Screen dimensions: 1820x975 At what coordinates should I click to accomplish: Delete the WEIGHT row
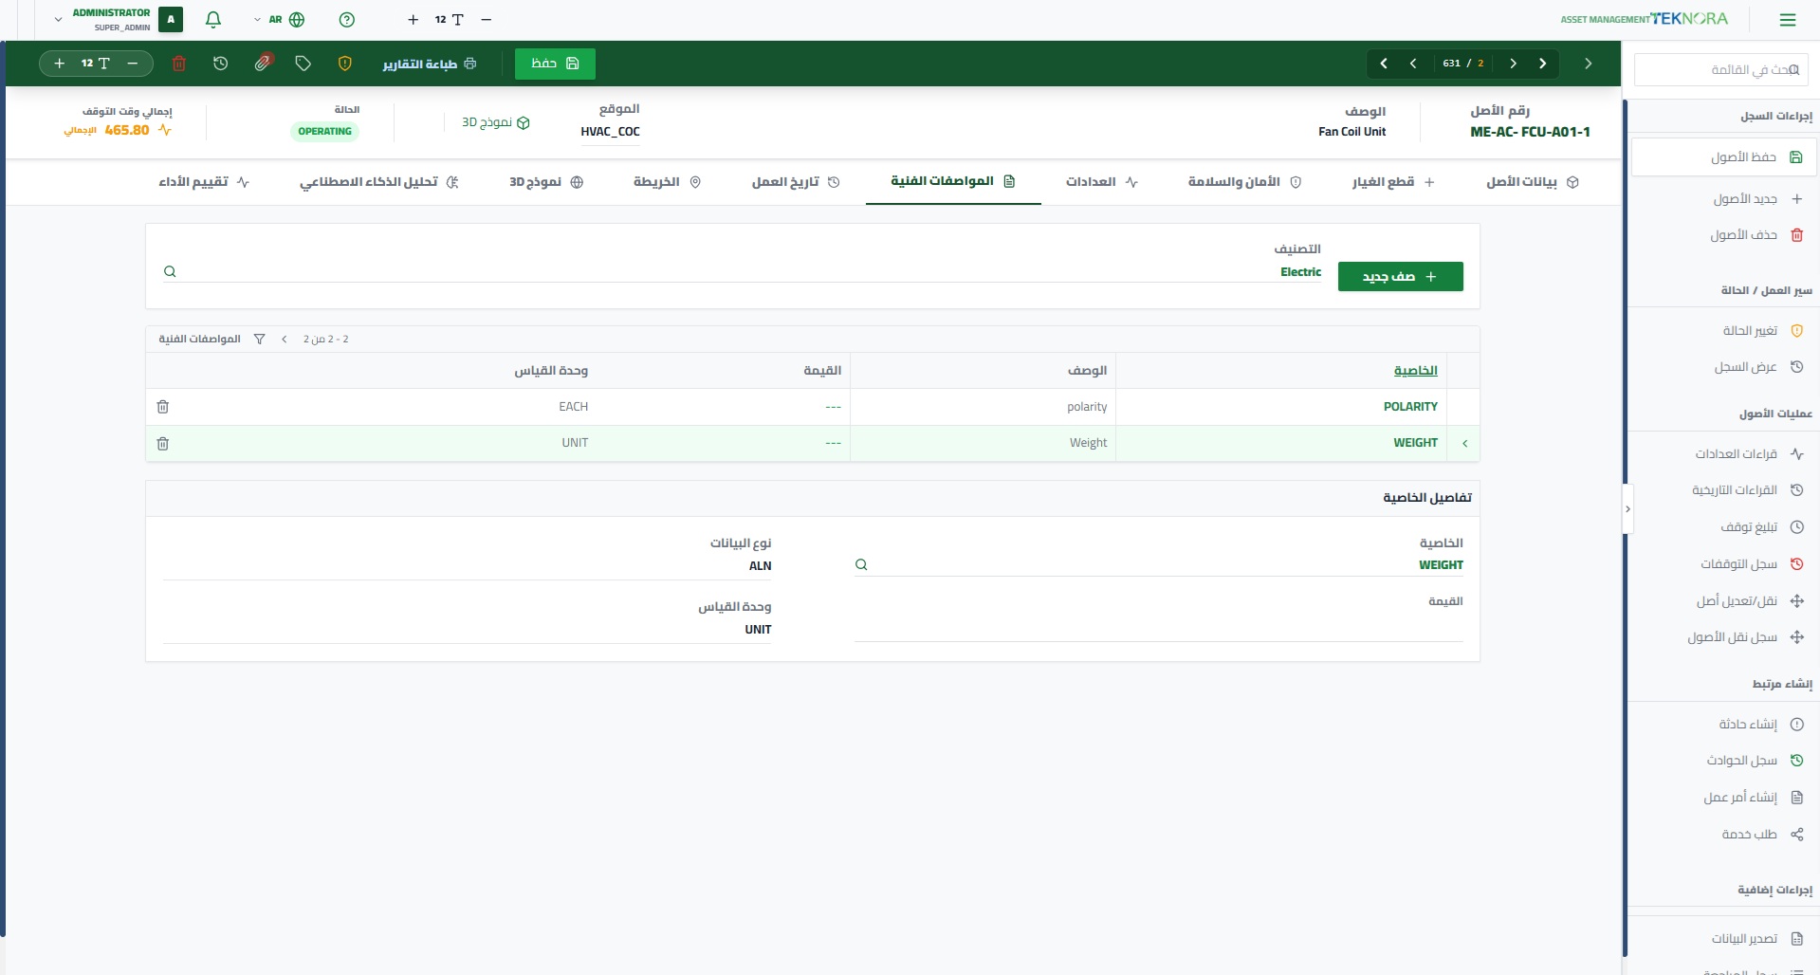tap(163, 444)
